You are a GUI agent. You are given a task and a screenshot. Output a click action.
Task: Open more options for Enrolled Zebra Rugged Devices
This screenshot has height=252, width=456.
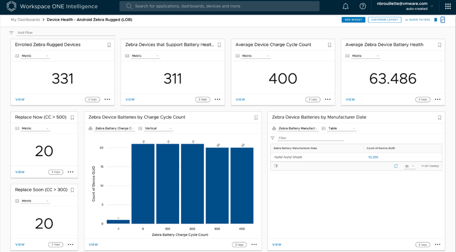107,99
